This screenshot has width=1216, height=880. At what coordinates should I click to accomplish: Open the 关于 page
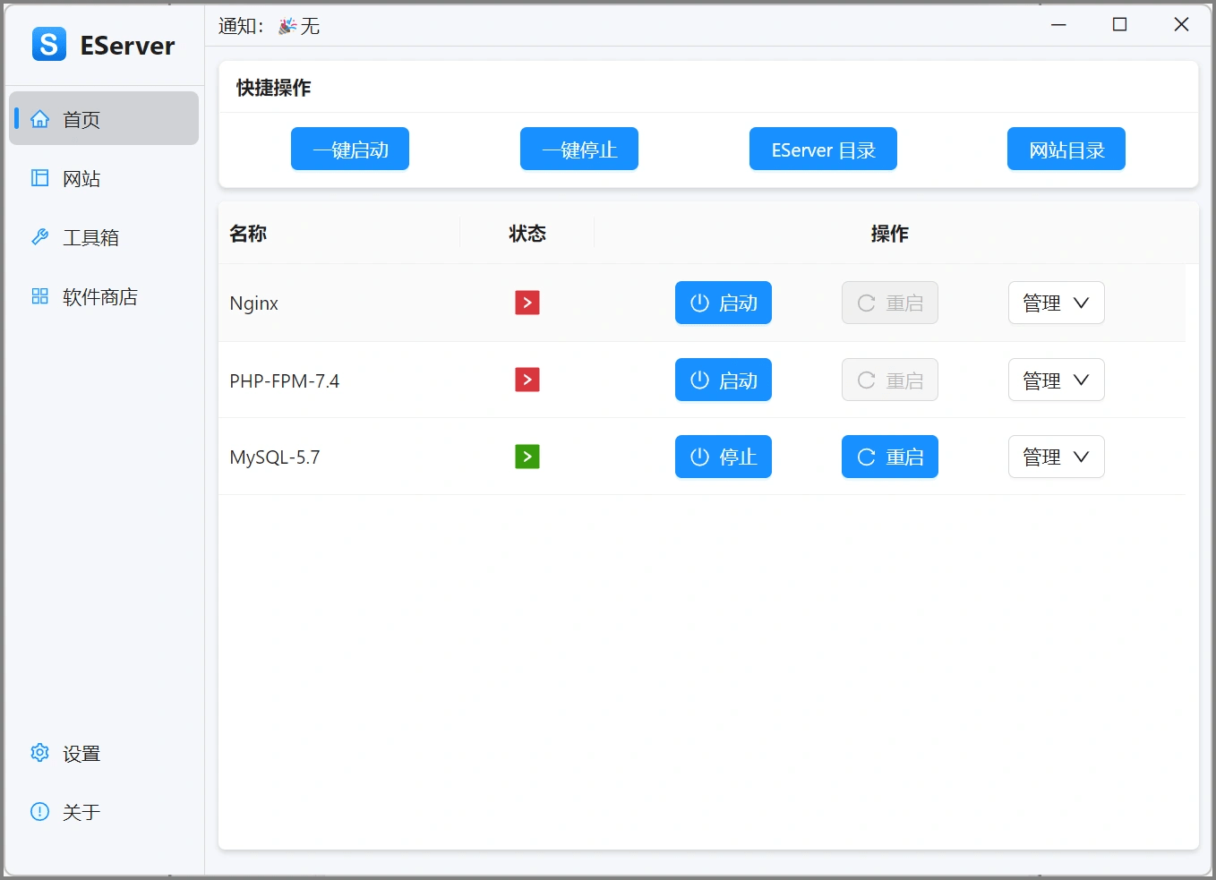[104, 812]
